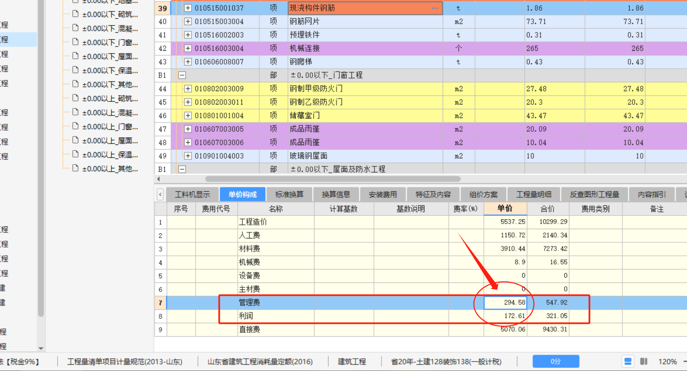Switch to single-pane layout view icon
Image resolution: width=687 pixels, height=371 pixels.
[628, 361]
